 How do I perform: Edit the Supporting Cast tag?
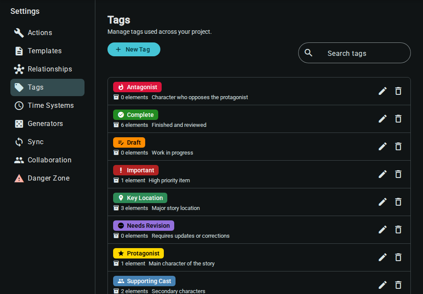point(383,285)
